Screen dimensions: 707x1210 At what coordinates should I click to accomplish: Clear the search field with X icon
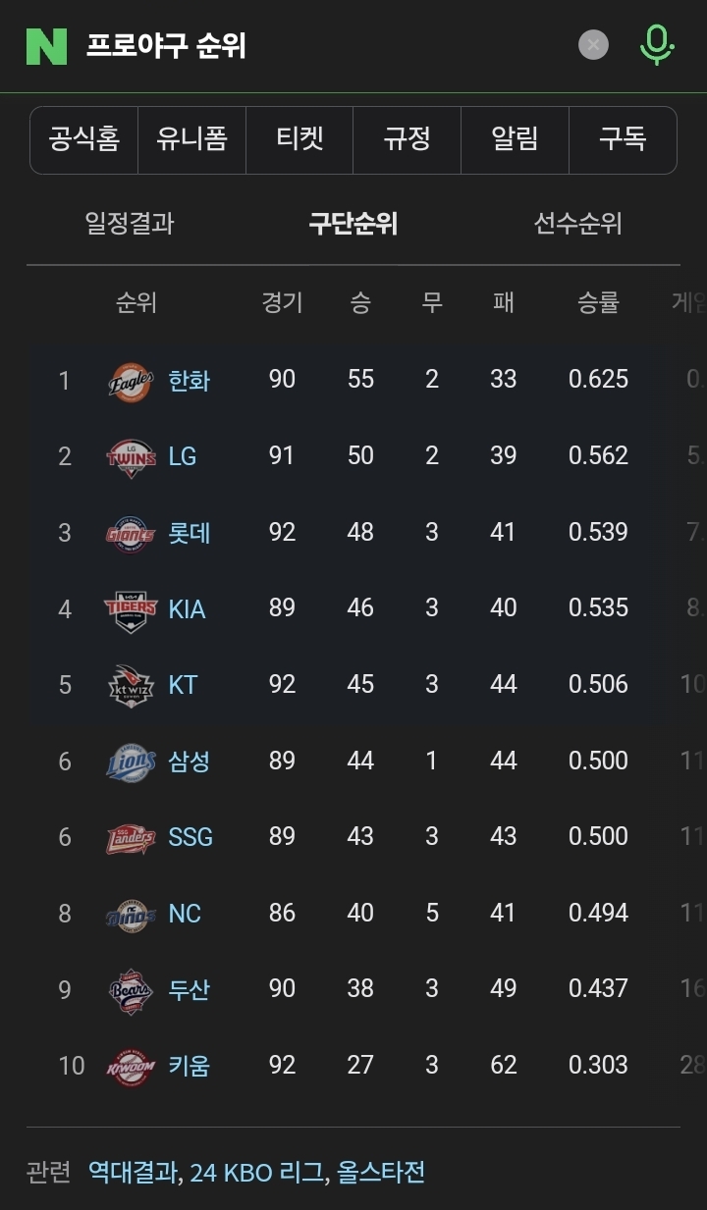[593, 45]
